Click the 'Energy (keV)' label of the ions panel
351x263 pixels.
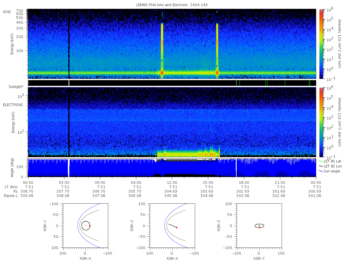(12, 44)
